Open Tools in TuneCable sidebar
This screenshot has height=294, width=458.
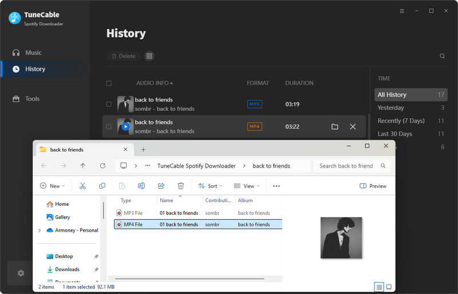[x=26, y=99]
